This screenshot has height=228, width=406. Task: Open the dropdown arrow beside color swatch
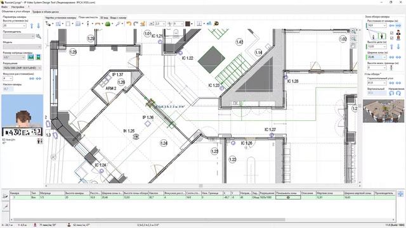[x=192, y=24]
